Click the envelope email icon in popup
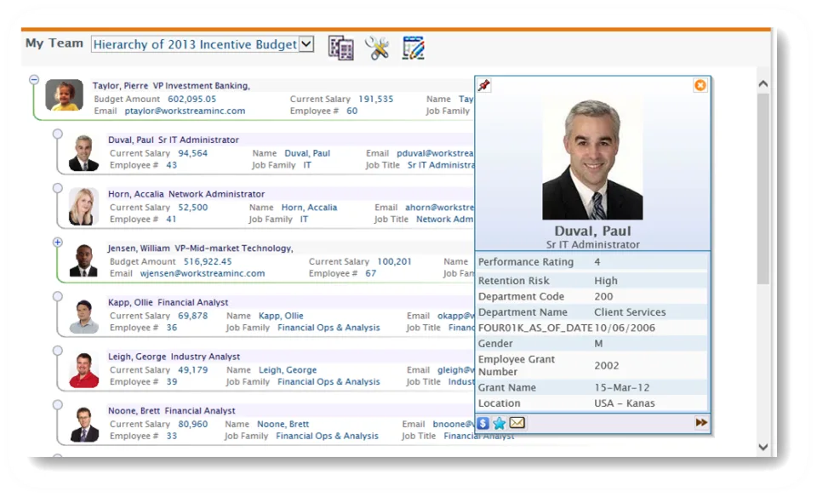The image size is (817, 497). [x=517, y=422]
